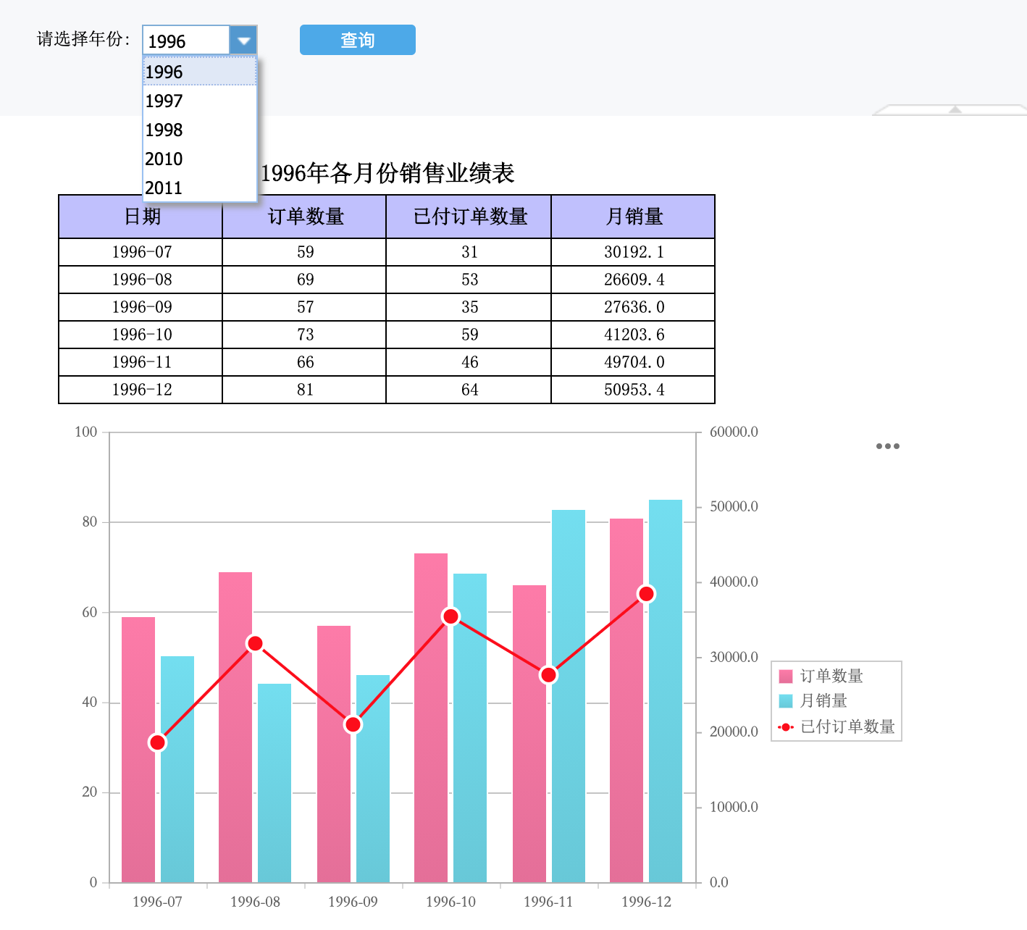Click the 1996-10 pink order count bar
The image size is (1027, 930).
431,718
